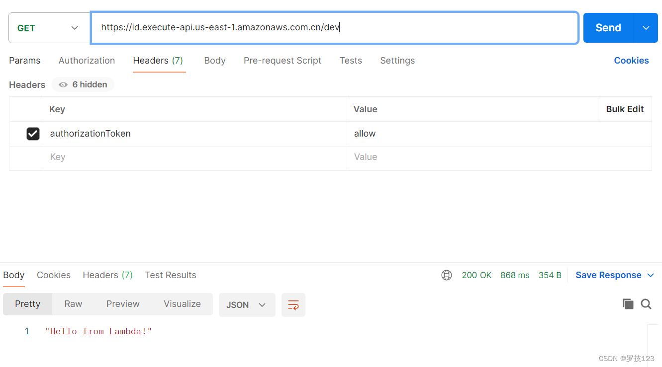This screenshot has height=367, width=662.
Task: Open the Tests tab
Action: point(351,61)
